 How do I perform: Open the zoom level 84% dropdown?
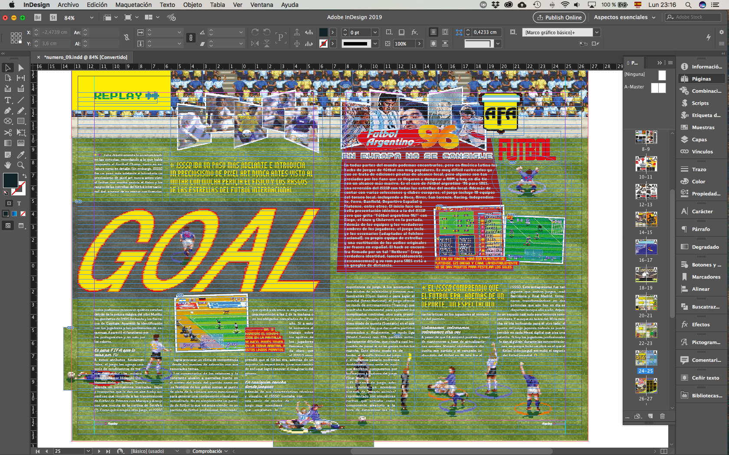click(x=92, y=18)
